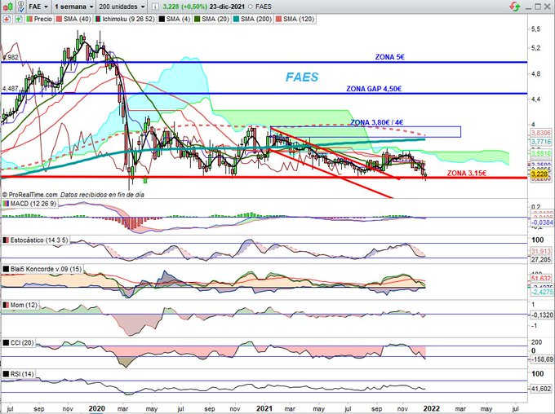Click the SMA (200) teal color swatch

pos(236,19)
